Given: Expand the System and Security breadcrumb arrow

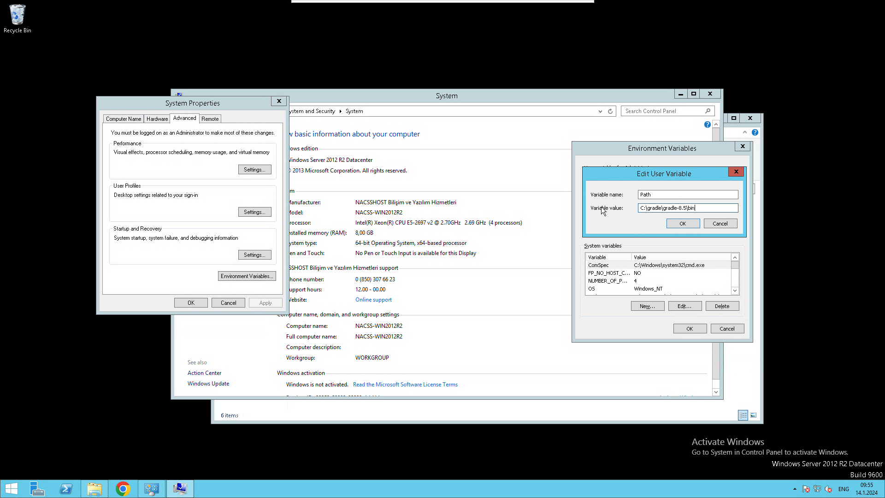Looking at the screenshot, I should click(x=340, y=111).
